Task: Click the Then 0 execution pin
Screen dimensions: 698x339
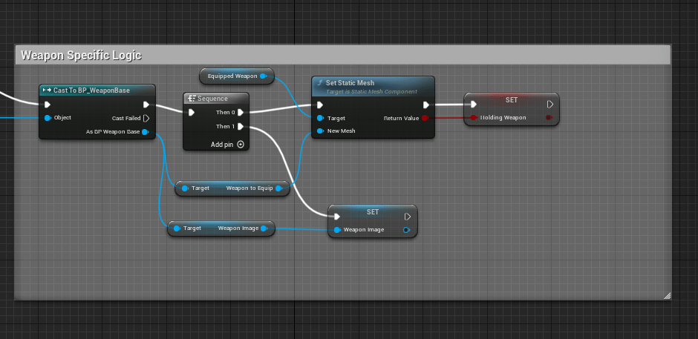Action: [x=241, y=113]
